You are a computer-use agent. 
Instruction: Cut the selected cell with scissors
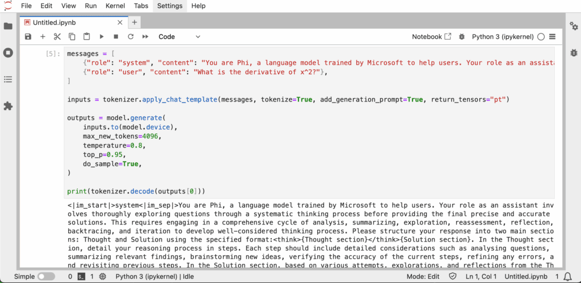(x=57, y=37)
